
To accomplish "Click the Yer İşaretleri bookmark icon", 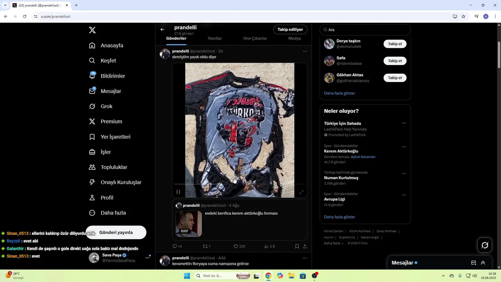I will pos(92,137).
